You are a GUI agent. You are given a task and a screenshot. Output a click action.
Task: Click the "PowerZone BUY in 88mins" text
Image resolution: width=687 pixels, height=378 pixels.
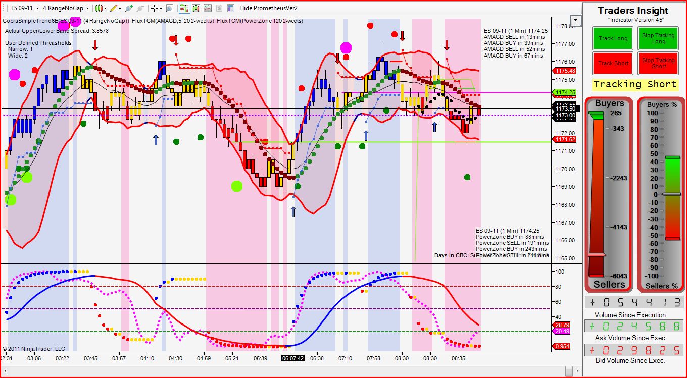pos(510,237)
